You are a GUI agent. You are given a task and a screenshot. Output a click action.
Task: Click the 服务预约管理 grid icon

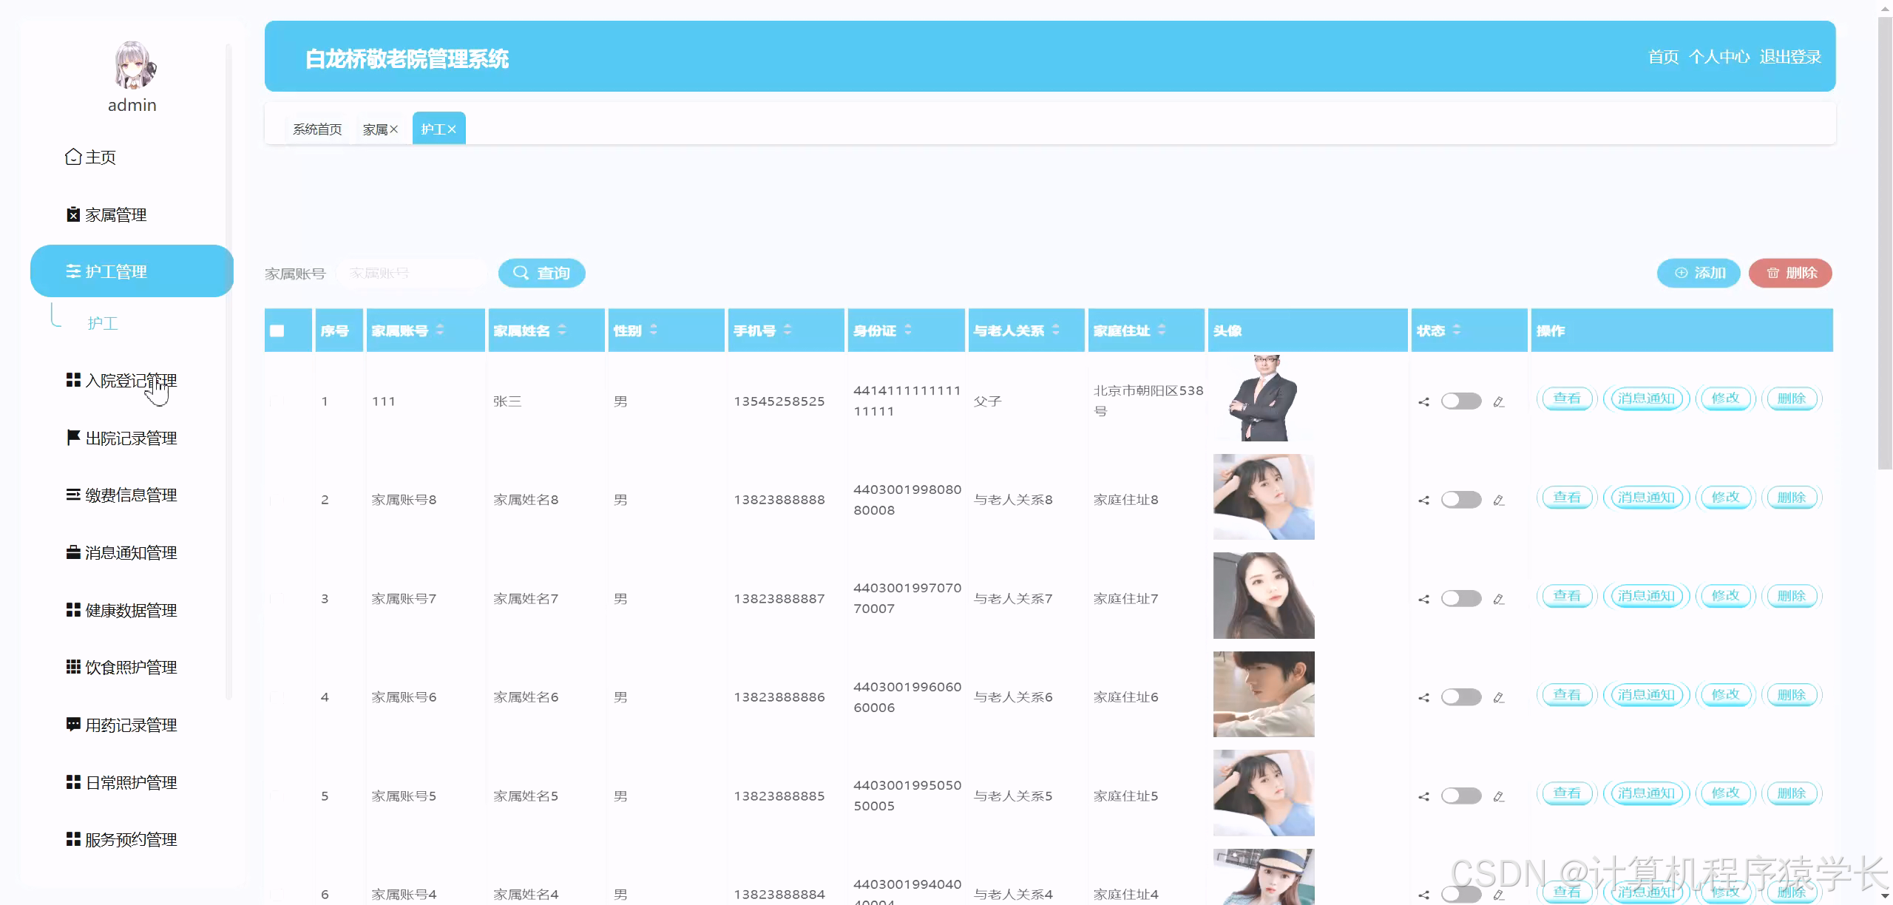tap(73, 839)
